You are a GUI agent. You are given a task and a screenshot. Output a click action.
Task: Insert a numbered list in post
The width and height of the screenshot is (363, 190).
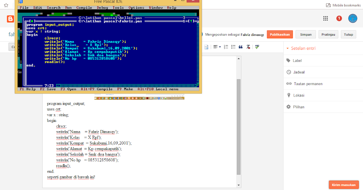click(x=226, y=47)
